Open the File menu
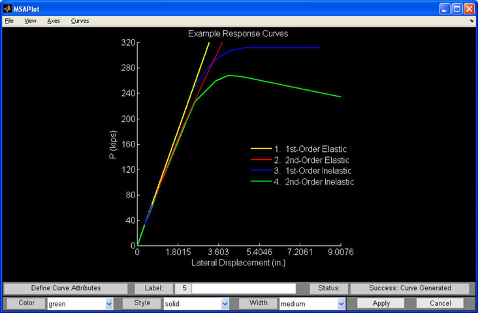 tap(8, 21)
